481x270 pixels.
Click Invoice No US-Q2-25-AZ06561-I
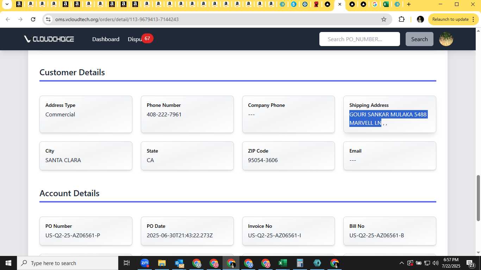(x=274, y=235)
